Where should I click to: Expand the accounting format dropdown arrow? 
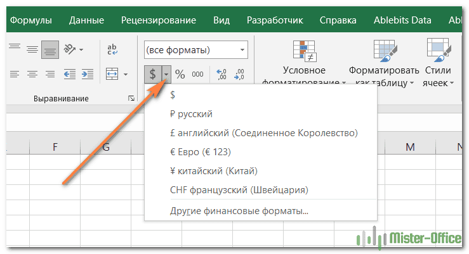coord(166,75)
